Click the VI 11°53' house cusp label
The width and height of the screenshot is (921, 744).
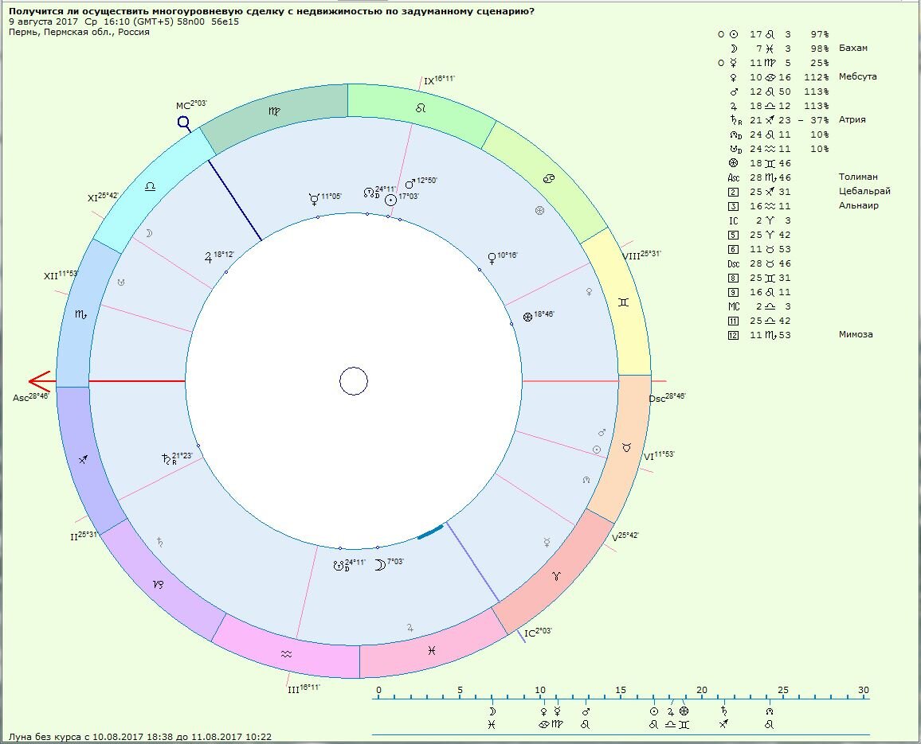pos(659,456)
